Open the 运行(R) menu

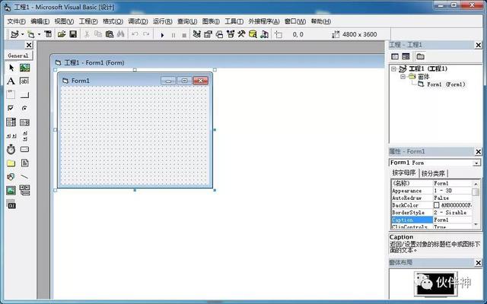tap(162, 21)
